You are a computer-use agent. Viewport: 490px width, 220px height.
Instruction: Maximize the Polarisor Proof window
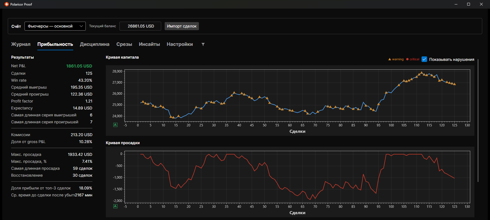pos(469,4)
